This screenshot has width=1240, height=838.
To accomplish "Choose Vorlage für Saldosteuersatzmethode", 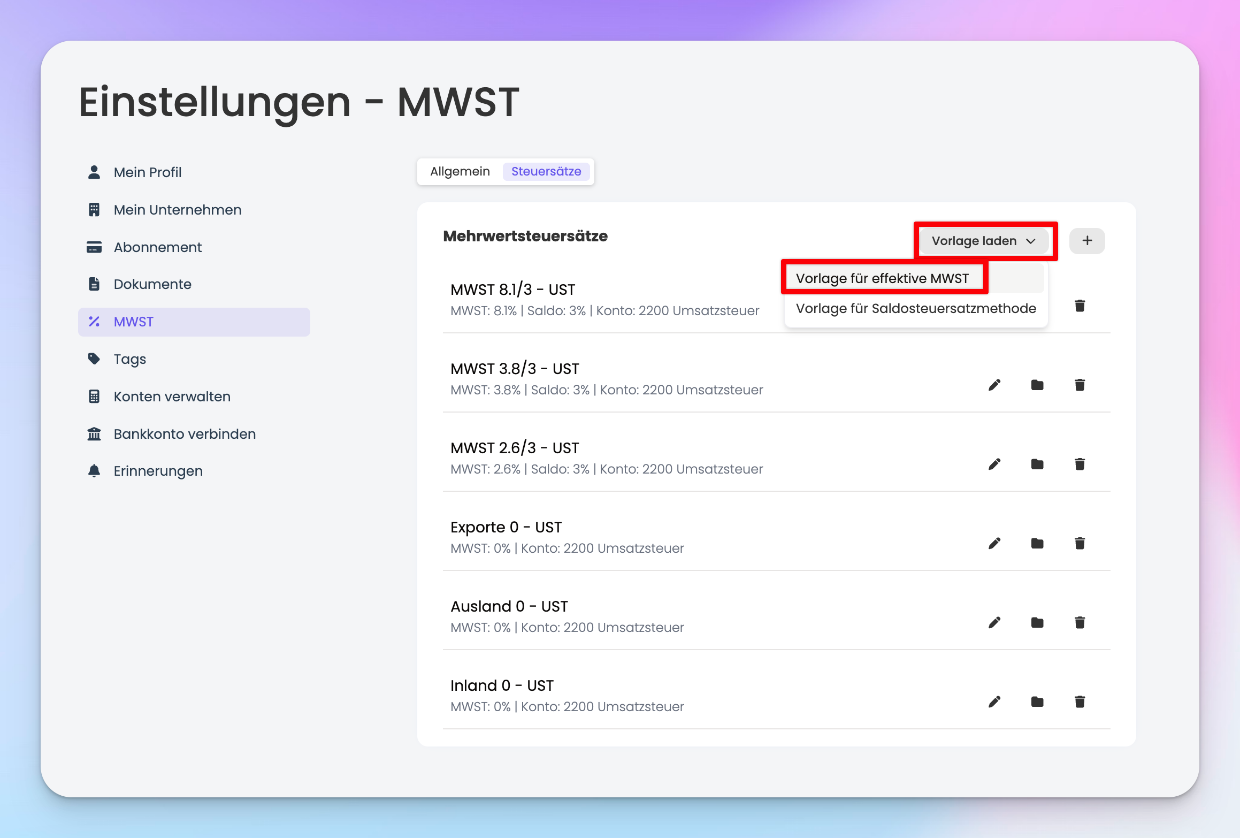I will tap(915, 308).
